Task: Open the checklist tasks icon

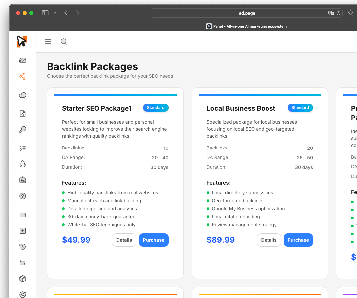Action: [22, 148]
